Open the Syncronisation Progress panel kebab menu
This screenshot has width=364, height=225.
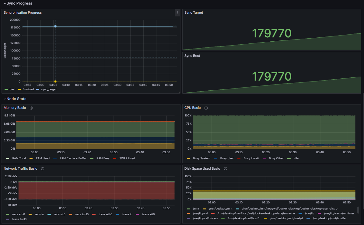coord(177,13)
